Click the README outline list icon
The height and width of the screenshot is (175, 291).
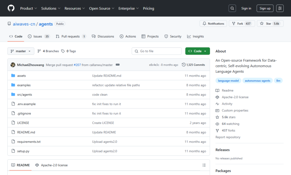click(x=204, y=165)
